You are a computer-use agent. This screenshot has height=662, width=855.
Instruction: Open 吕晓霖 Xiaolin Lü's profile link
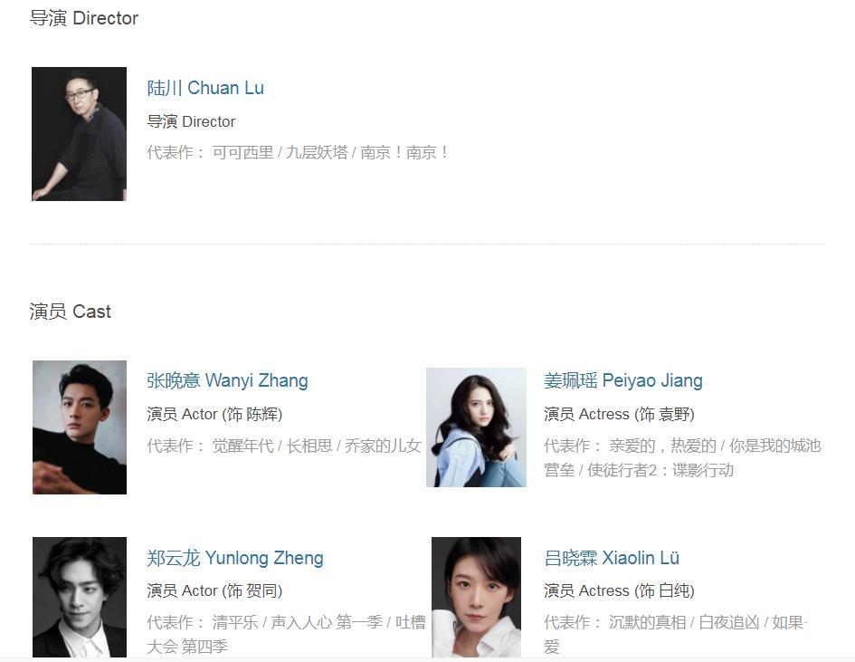click(x=612, y=558)
